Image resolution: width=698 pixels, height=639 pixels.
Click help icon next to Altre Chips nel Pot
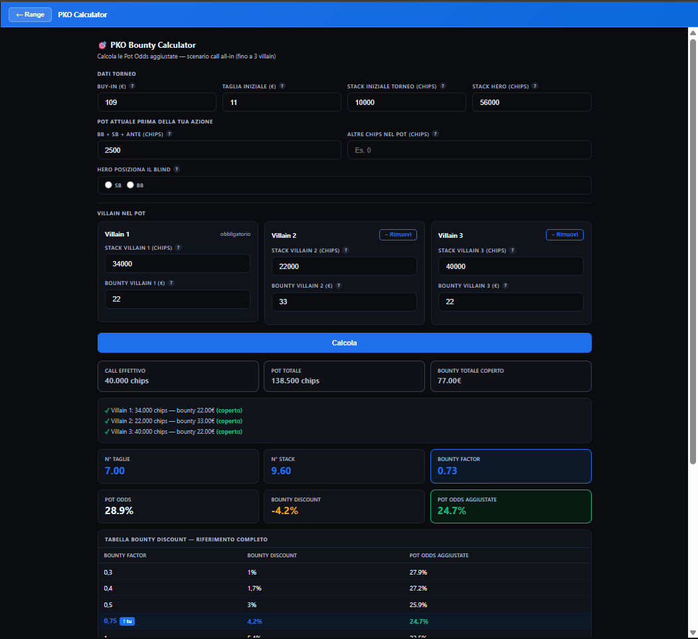pos(436,134)
